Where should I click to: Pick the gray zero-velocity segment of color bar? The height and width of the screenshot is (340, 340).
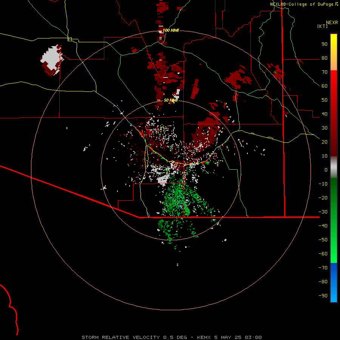tap(334, 167)
